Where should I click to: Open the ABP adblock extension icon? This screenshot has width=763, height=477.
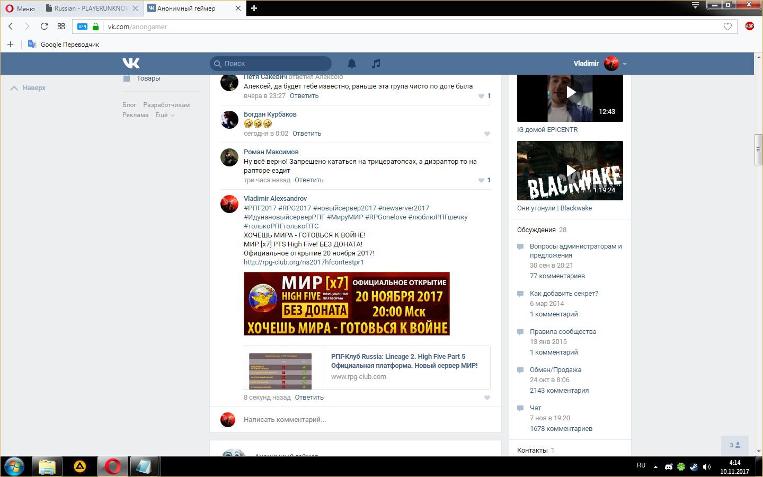(749, 26)
